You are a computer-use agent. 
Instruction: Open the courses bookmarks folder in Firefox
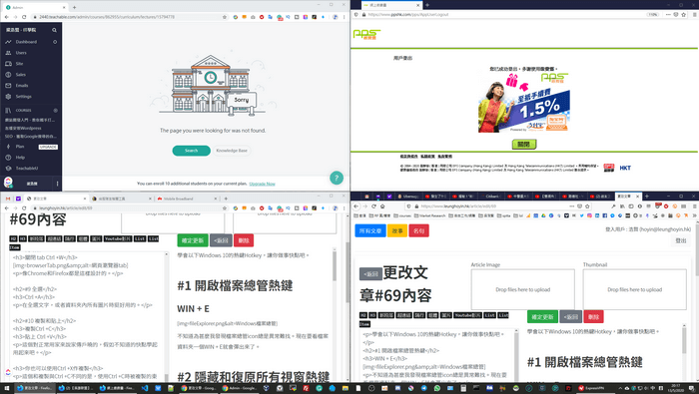click(402, 215)
